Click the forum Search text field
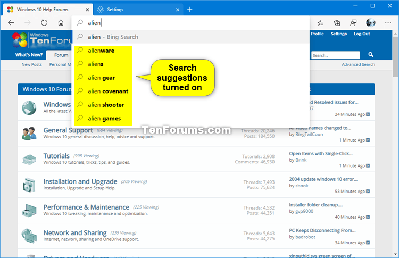The width and height of the screenshot is (399, 258). [335, 55]
